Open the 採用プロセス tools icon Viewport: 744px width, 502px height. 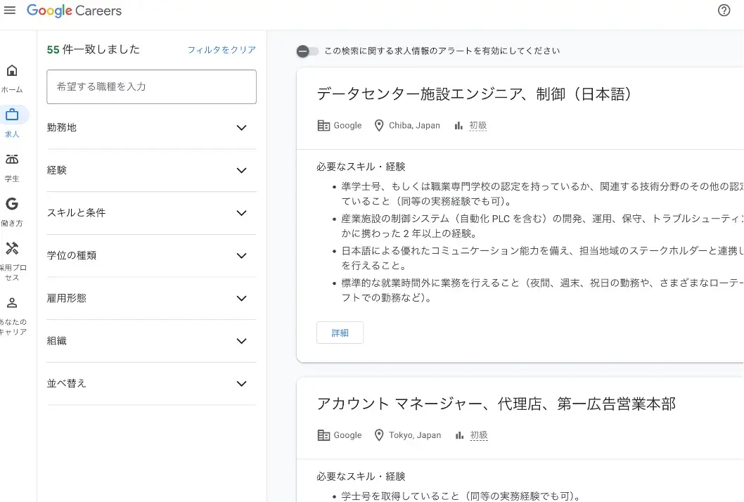pyautogui.click(x=12, y=248)
